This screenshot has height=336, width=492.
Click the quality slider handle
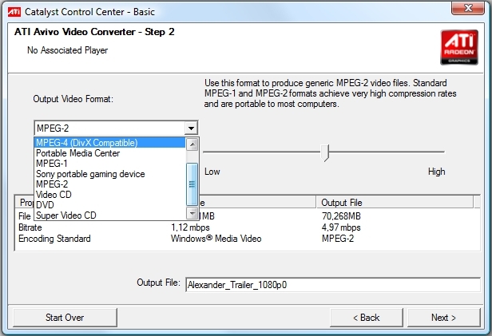[x=325, y=152]
